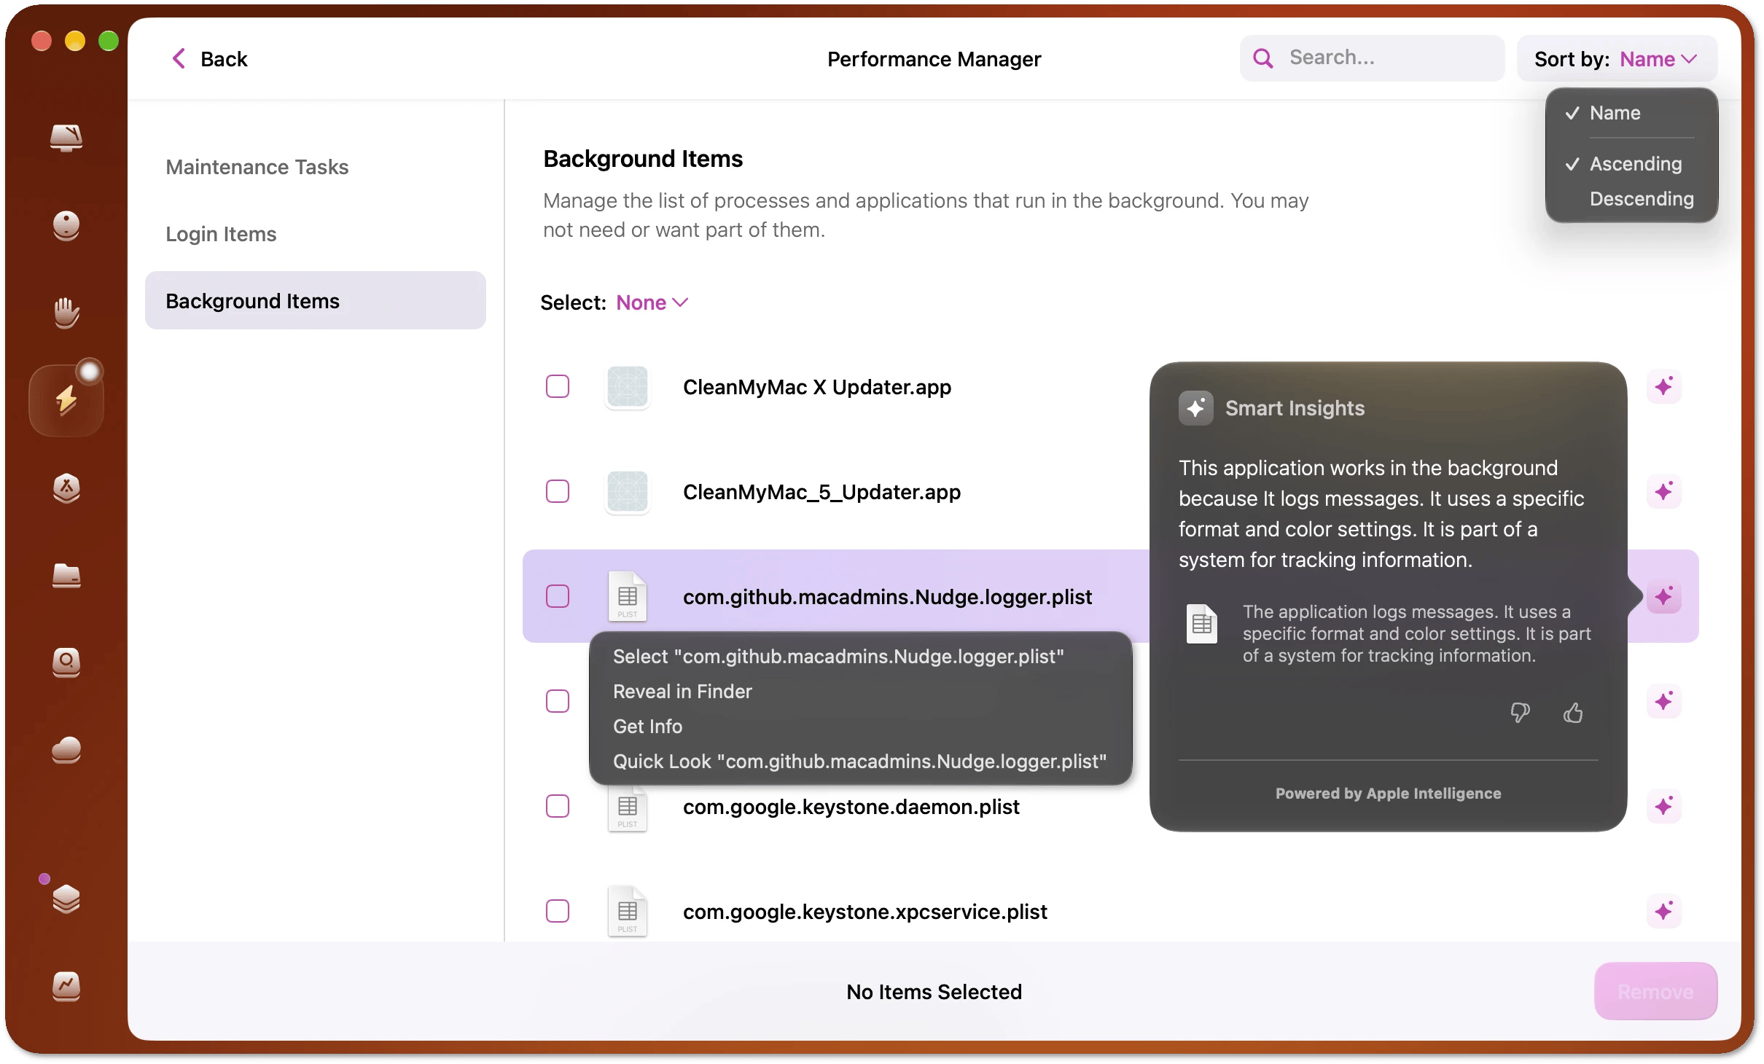Choose Get Info from context menu

[x=860, y=727]
